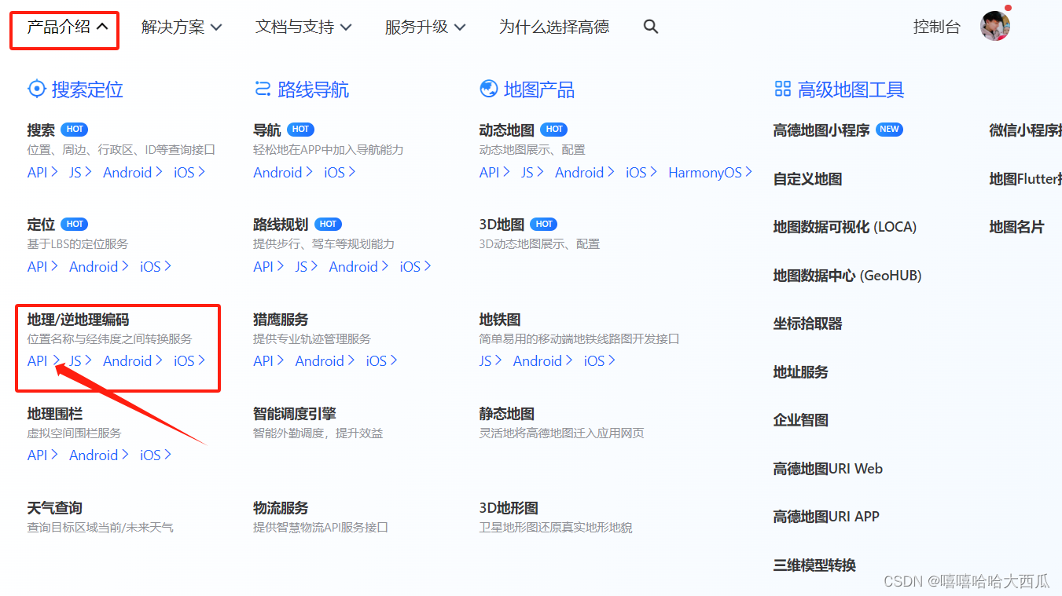Open iOS link under 地理围栏
Image resolution: width=1062 pixels, height=596 pixels.
point(156,455)
